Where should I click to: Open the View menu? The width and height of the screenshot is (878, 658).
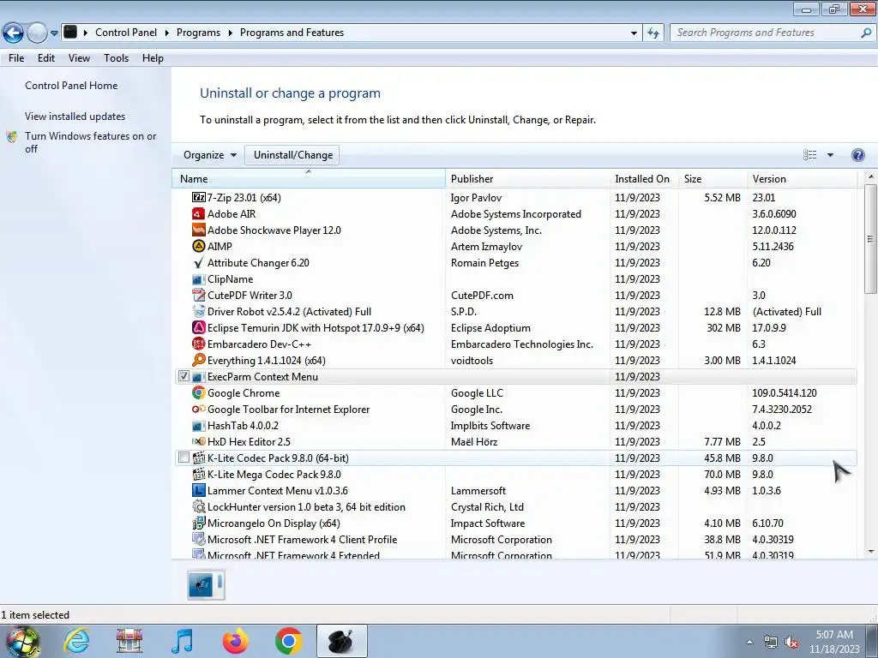(x=79, y=58)
